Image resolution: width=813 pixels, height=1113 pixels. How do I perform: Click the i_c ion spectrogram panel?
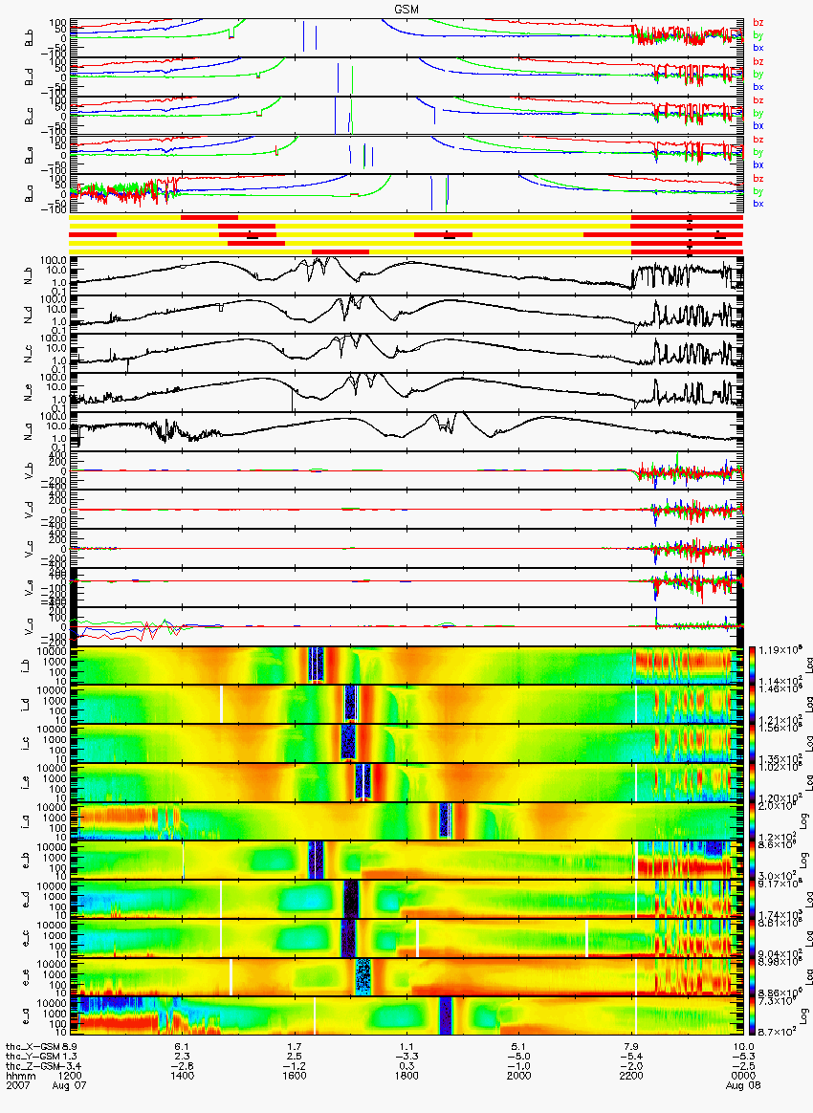406,744
